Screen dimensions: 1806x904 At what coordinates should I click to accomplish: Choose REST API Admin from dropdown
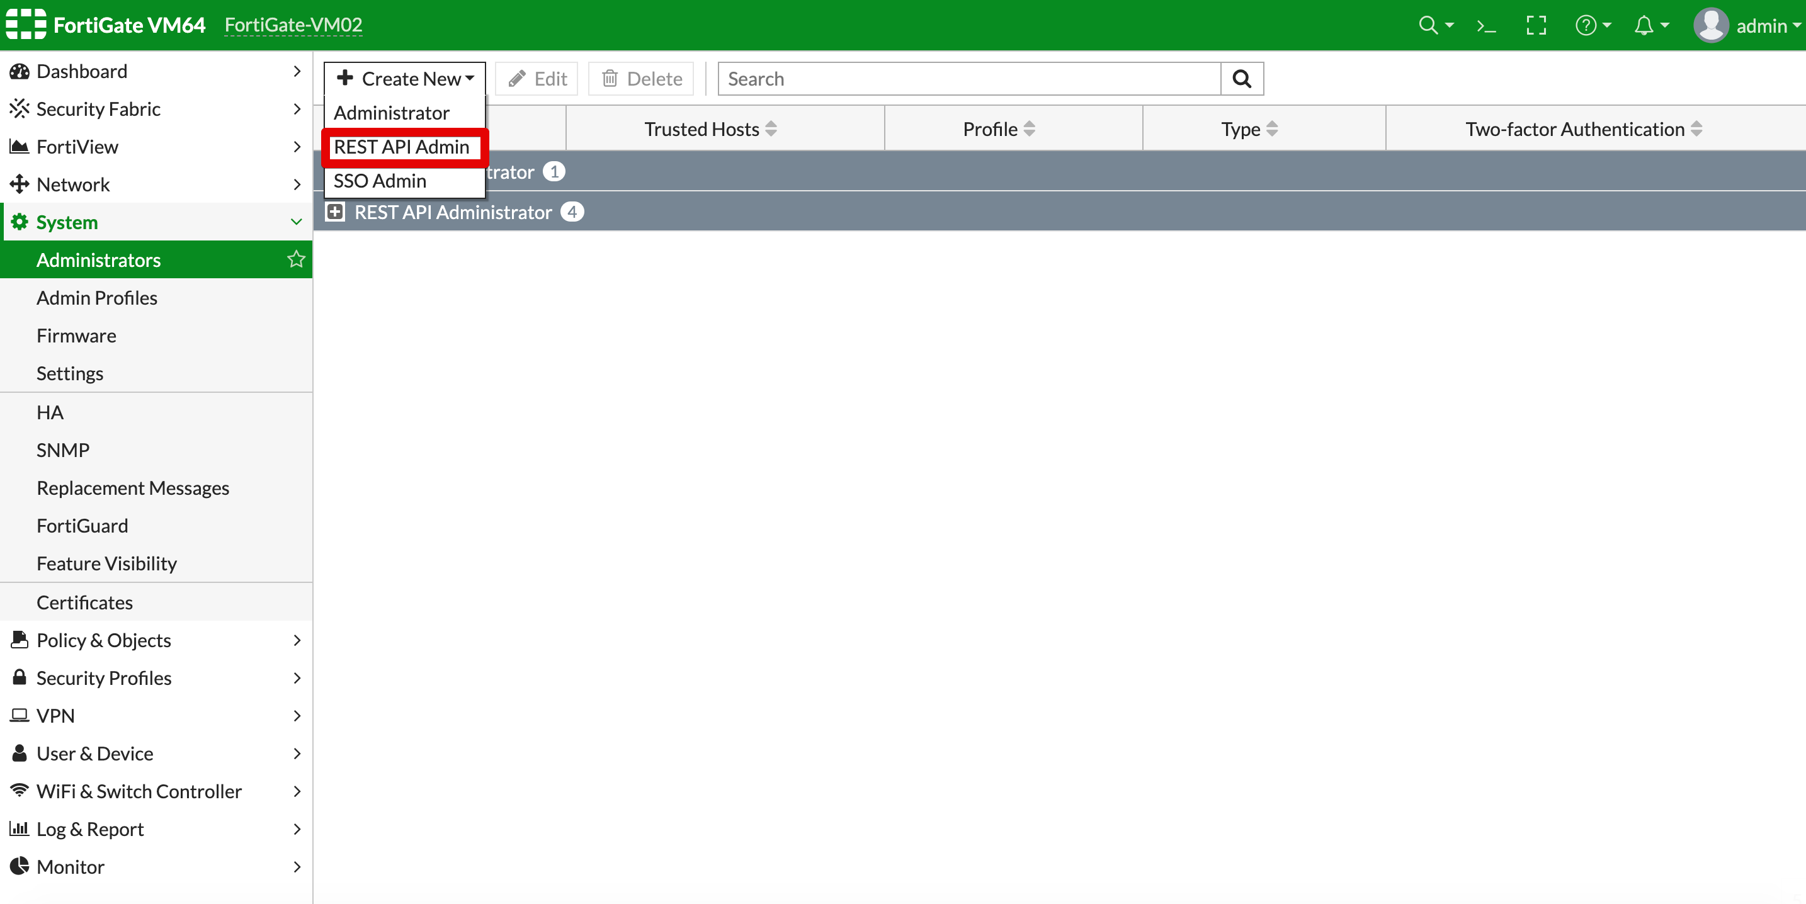pyautogui.click(x=402, y=147)
